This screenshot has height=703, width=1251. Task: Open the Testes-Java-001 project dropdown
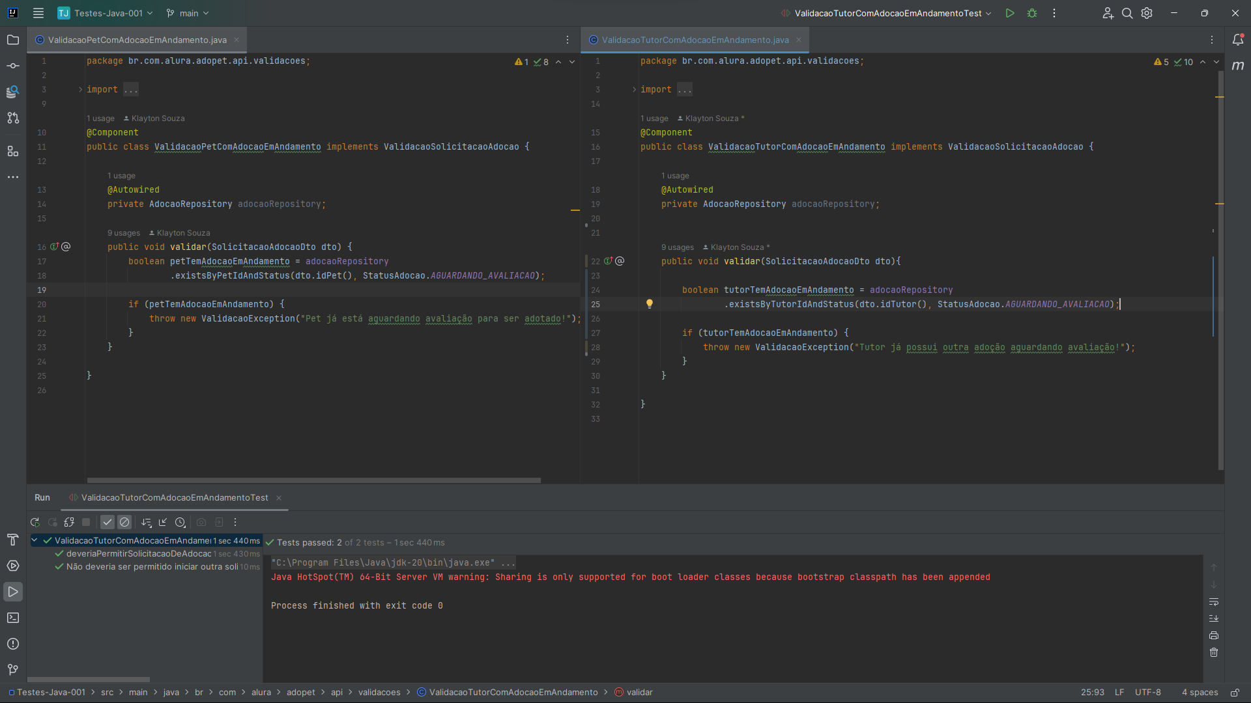click(x=106, y=13)
